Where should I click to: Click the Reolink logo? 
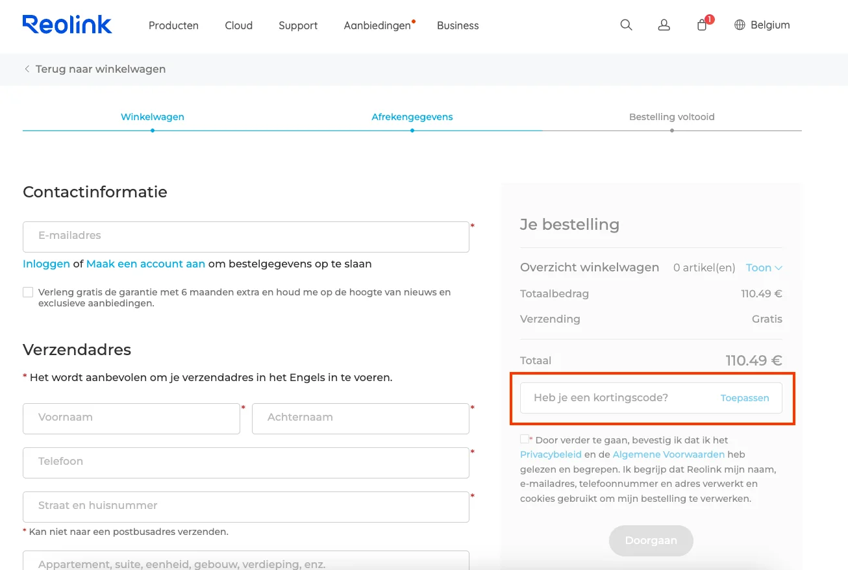67,24
